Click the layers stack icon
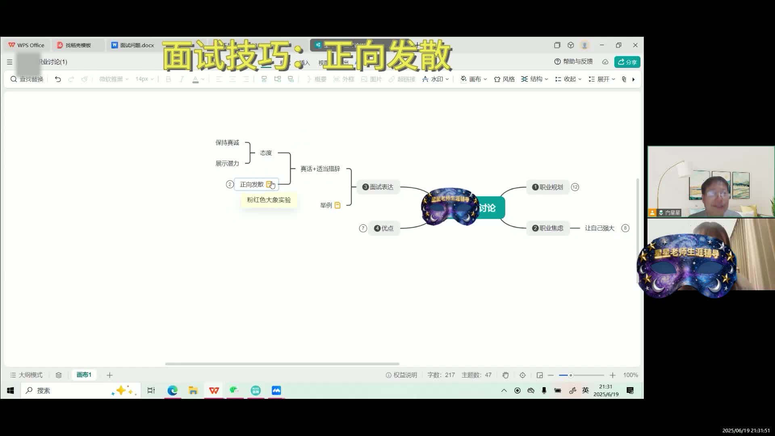Viewport: 775px width, 436px height. tap(59, 375)
